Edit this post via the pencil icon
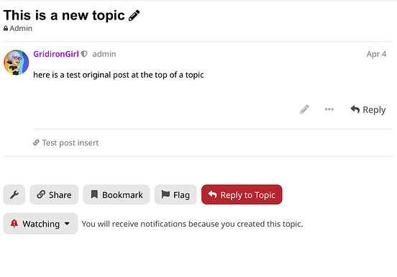Screen dimensions: 397x277 click(x=304, y=109)
